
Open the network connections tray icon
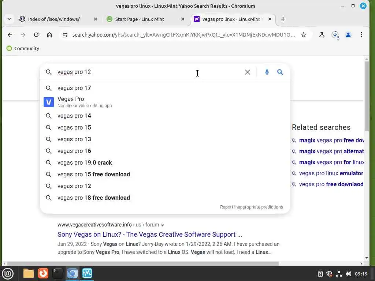[339, 274]
